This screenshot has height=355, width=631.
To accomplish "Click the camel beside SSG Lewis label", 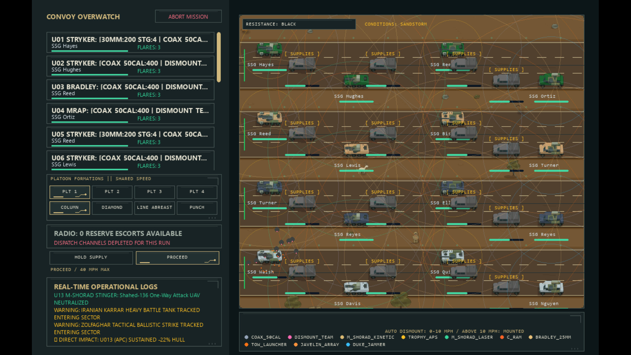I will tap(363, 169).
